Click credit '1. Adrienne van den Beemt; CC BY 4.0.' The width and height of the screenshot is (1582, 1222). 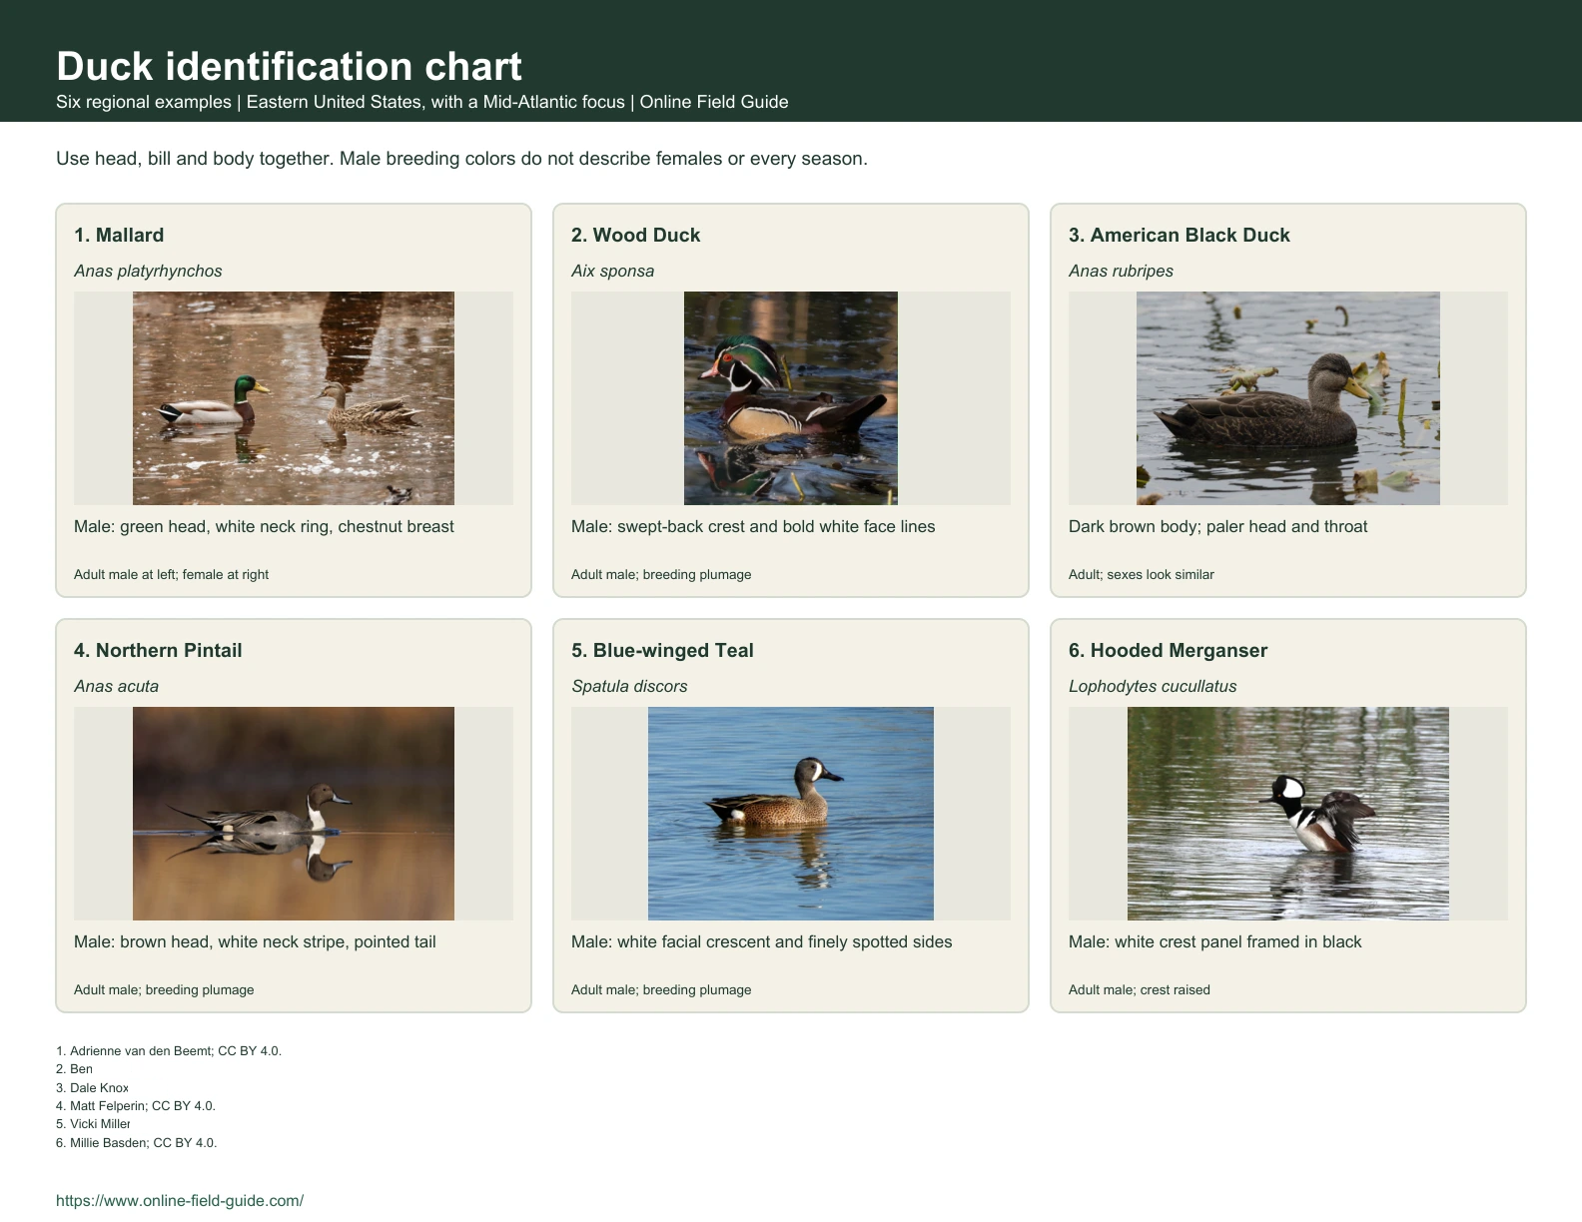tap(169, 1050)
